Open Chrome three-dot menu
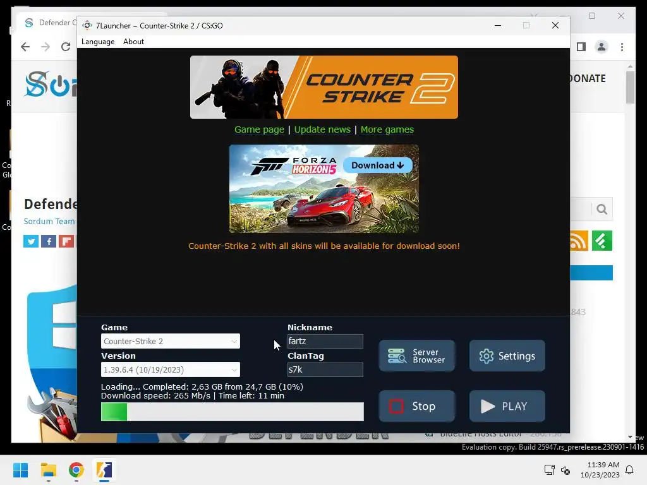 tap(622, 47)
